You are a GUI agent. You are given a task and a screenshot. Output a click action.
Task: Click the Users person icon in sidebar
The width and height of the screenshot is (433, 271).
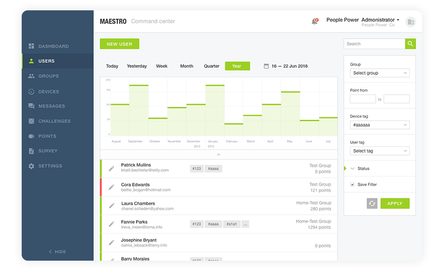point(31,61)
